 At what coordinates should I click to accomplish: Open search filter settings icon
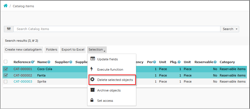9,29
